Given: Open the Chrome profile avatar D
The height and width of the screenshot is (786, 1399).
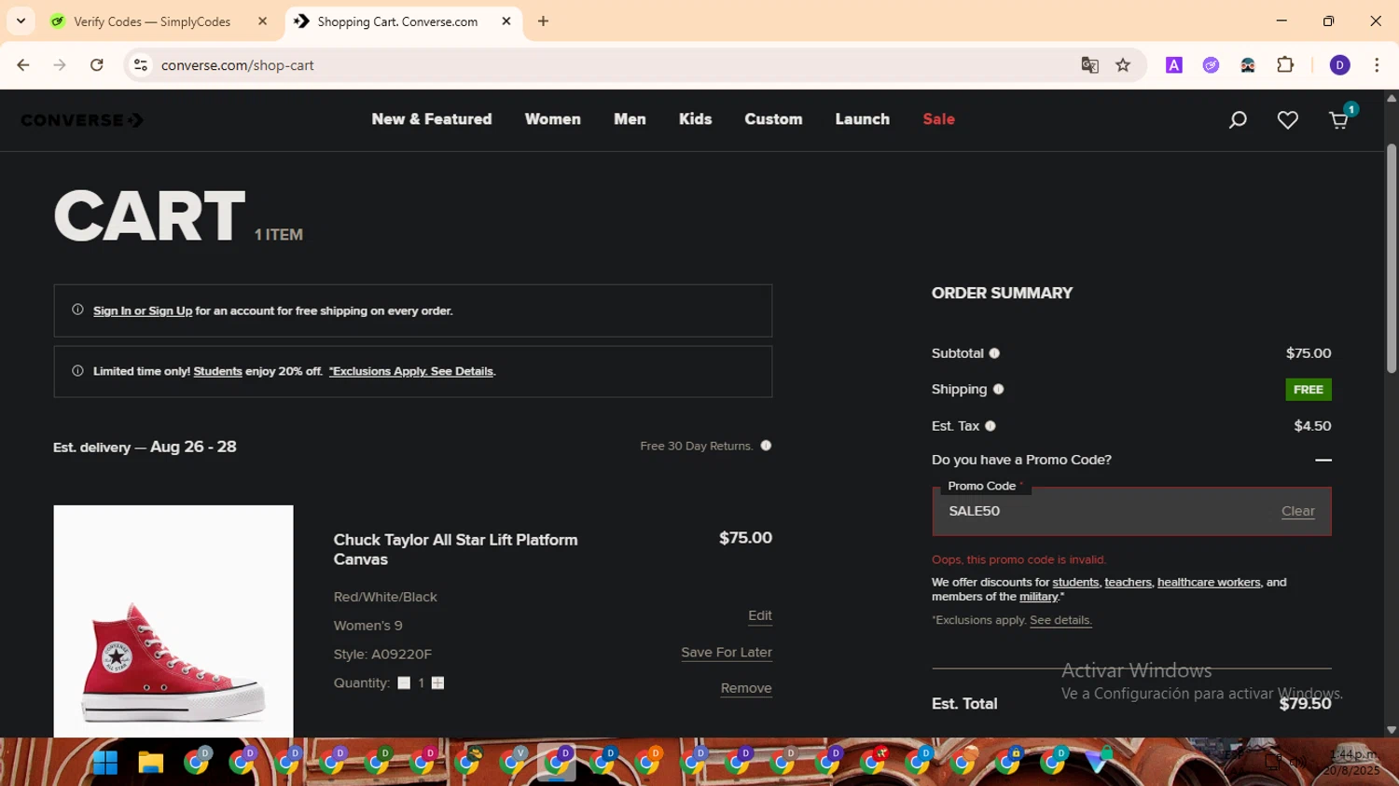Looking at the screenshot, I should pyautogui.click(x=1340, y=65).
